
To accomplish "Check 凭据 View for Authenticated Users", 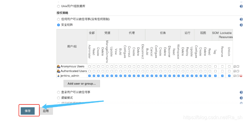I will click(x=116, y=71).
